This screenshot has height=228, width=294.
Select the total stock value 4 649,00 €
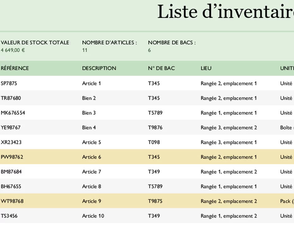(13, 50)
